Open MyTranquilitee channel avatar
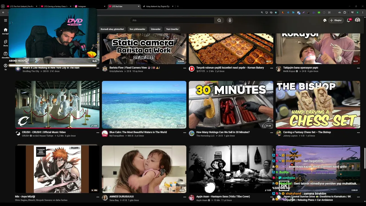The height and width of the screenshot is (206, 366). coord(105,133)
